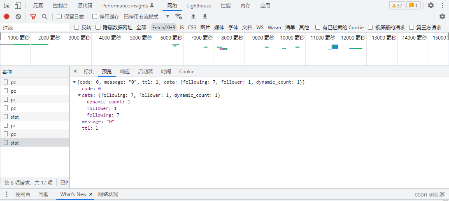Enable the 停用缓存 checkbox
Image resolution: width=449 pixels, height=201 pixels.
[95, 16]
